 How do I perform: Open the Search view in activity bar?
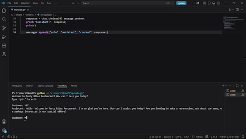(4, 19)
